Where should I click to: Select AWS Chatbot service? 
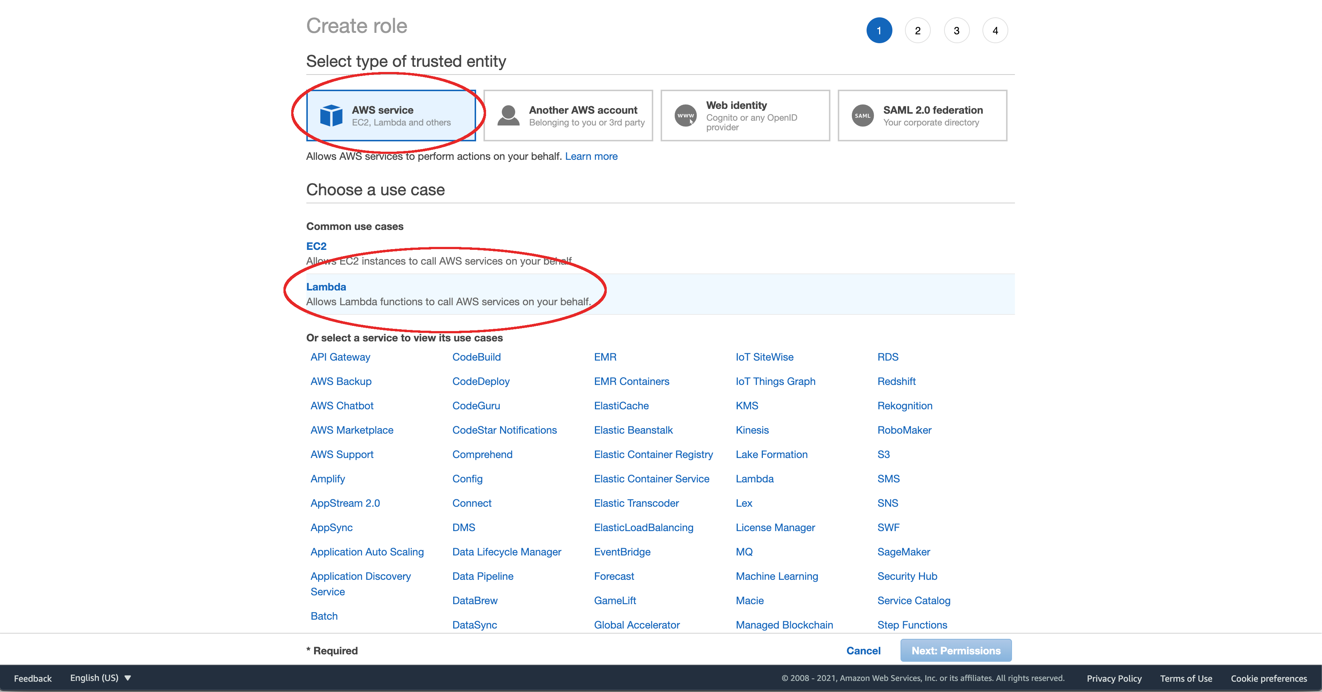pos(342,406)
